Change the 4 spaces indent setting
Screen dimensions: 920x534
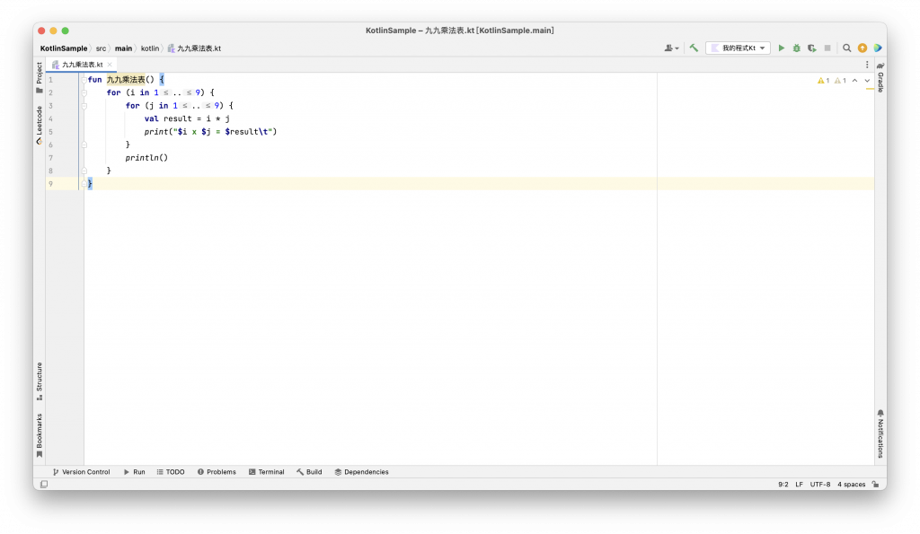click(x=852, y=484)
